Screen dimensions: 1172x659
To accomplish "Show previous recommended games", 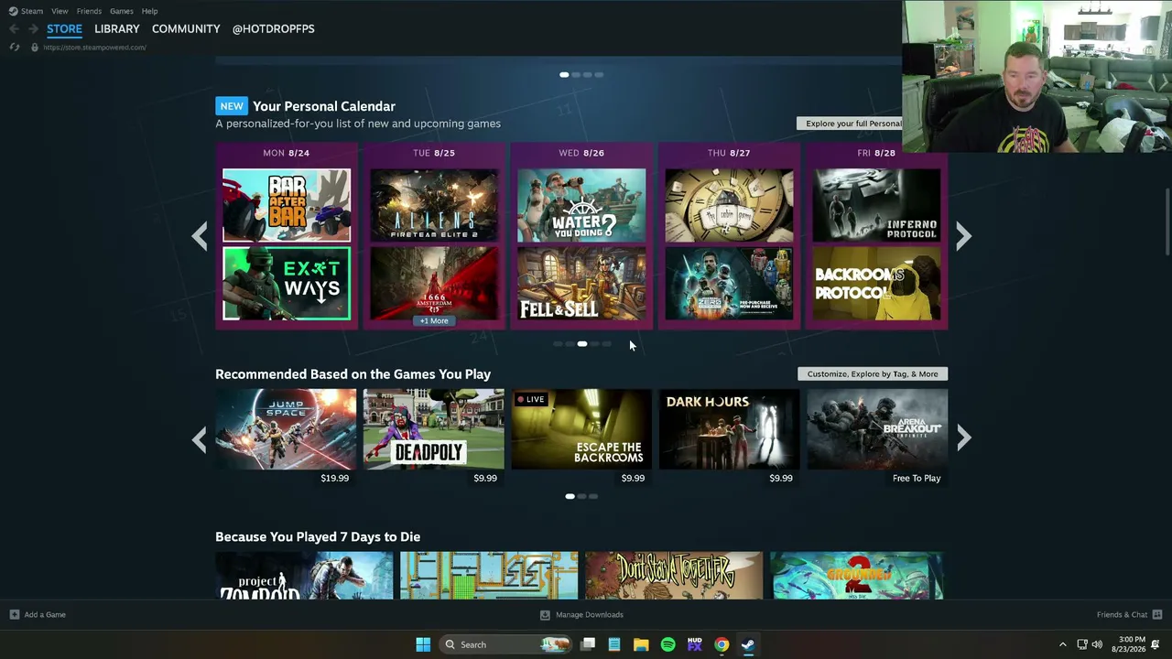I will tap(199, 438).
